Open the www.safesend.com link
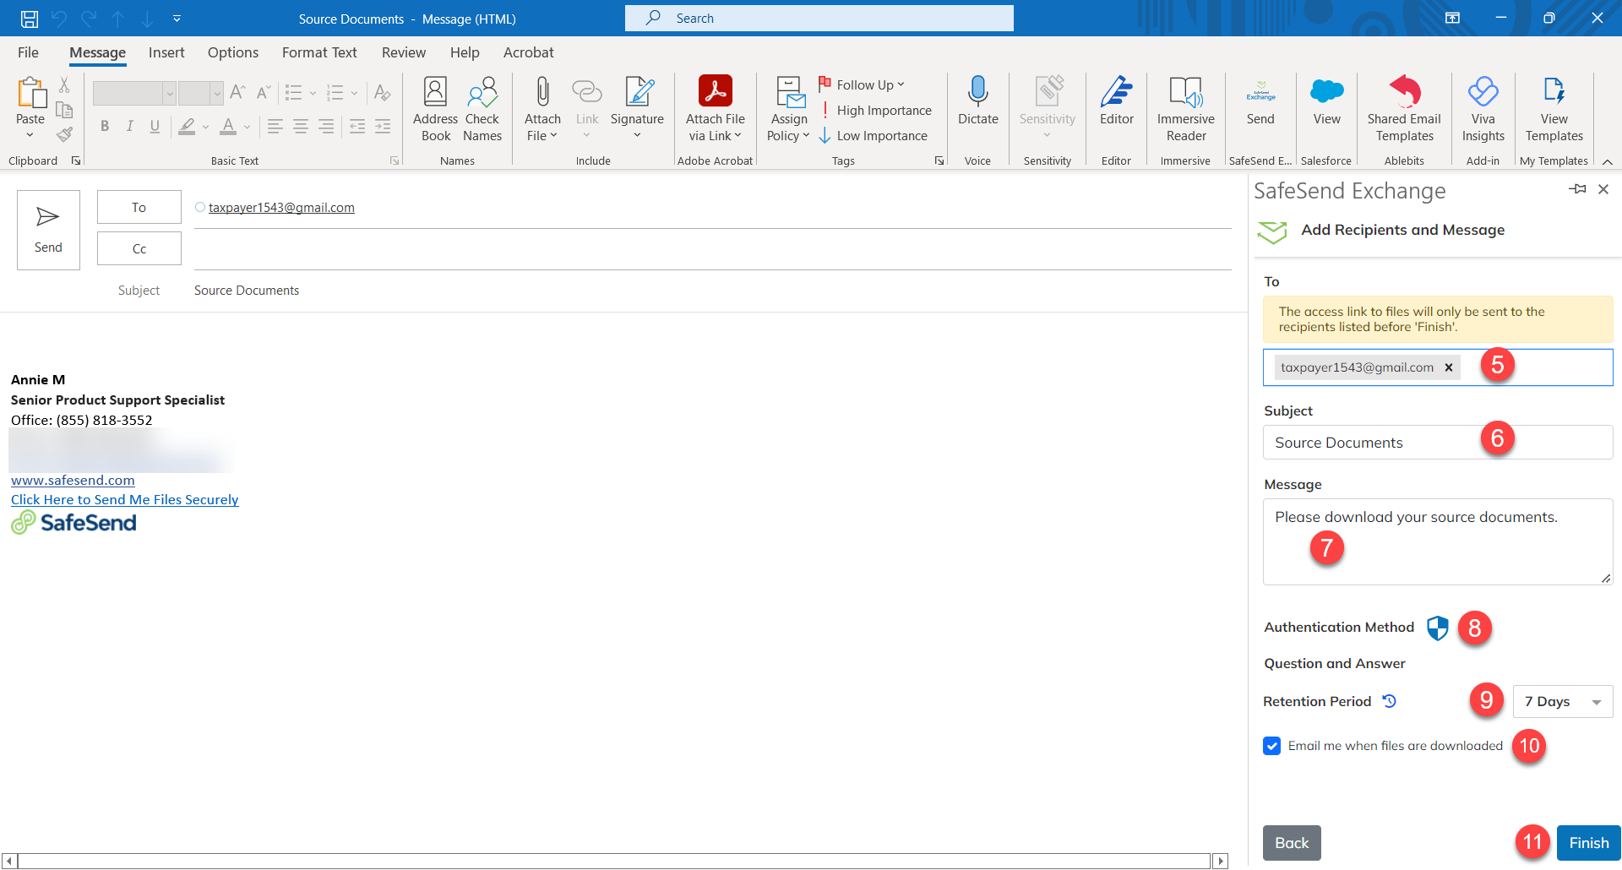The image size is (1622, 870). 73,480
